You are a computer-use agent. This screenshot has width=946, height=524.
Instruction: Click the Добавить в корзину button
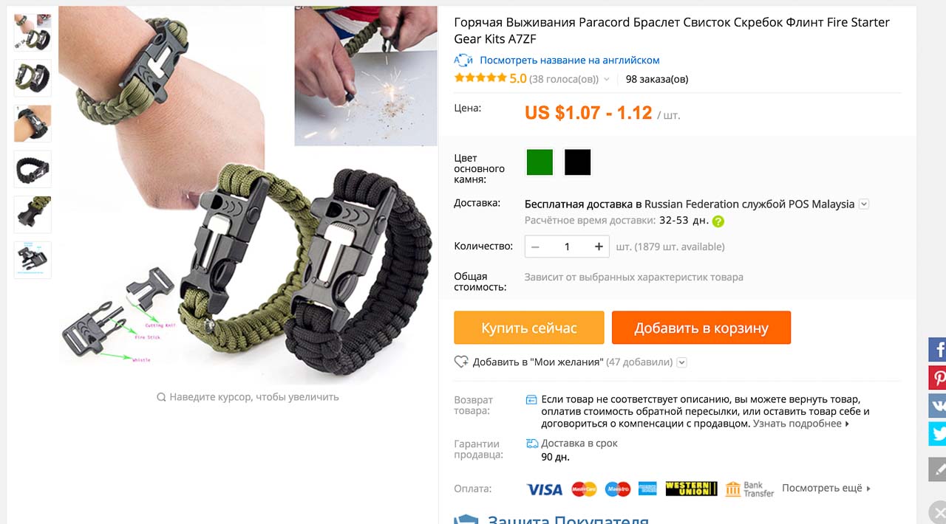[701, 328]
